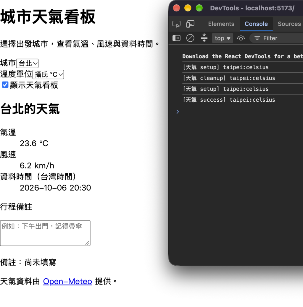
Task: Clear console with the circle-slash icon
Action: coord(190,38)
